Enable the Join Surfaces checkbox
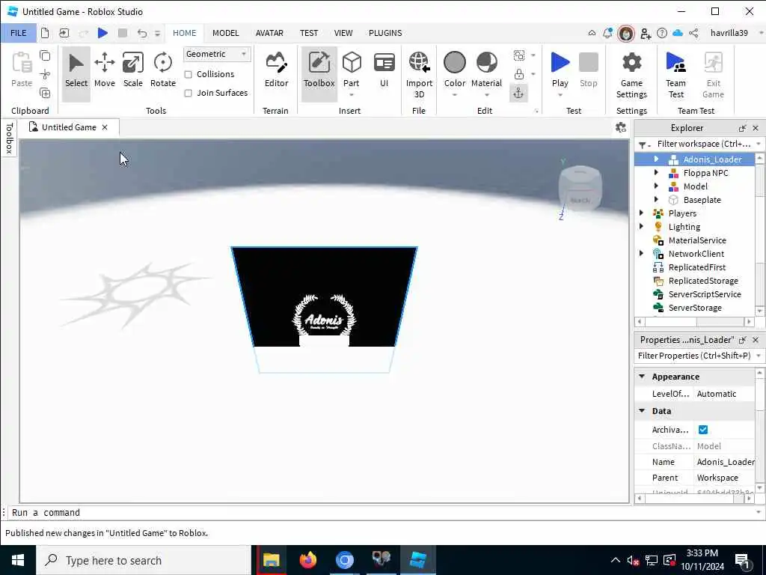The width and height of the screenshot is (766, 575). pos(188,93)
